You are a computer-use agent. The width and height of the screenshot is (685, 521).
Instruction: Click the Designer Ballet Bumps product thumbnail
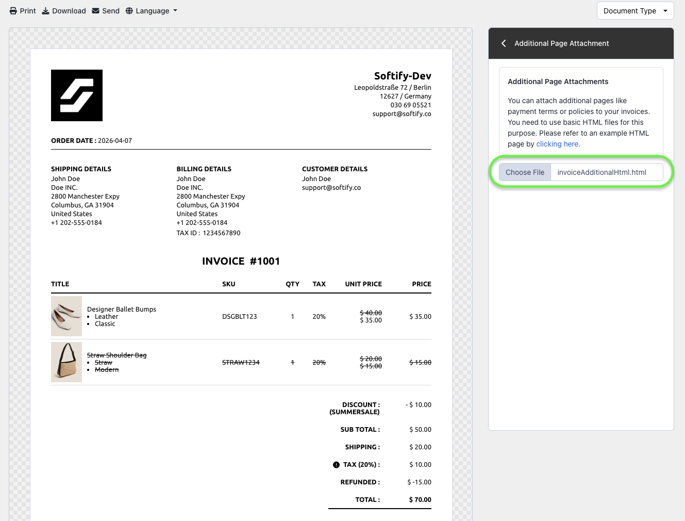(x=66, y=316)
